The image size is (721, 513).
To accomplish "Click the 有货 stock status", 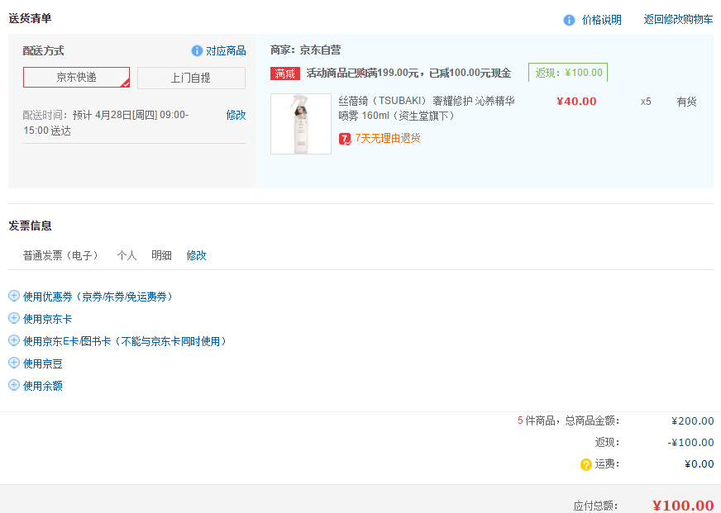I will pyautogui.click(x=686, y=102).
